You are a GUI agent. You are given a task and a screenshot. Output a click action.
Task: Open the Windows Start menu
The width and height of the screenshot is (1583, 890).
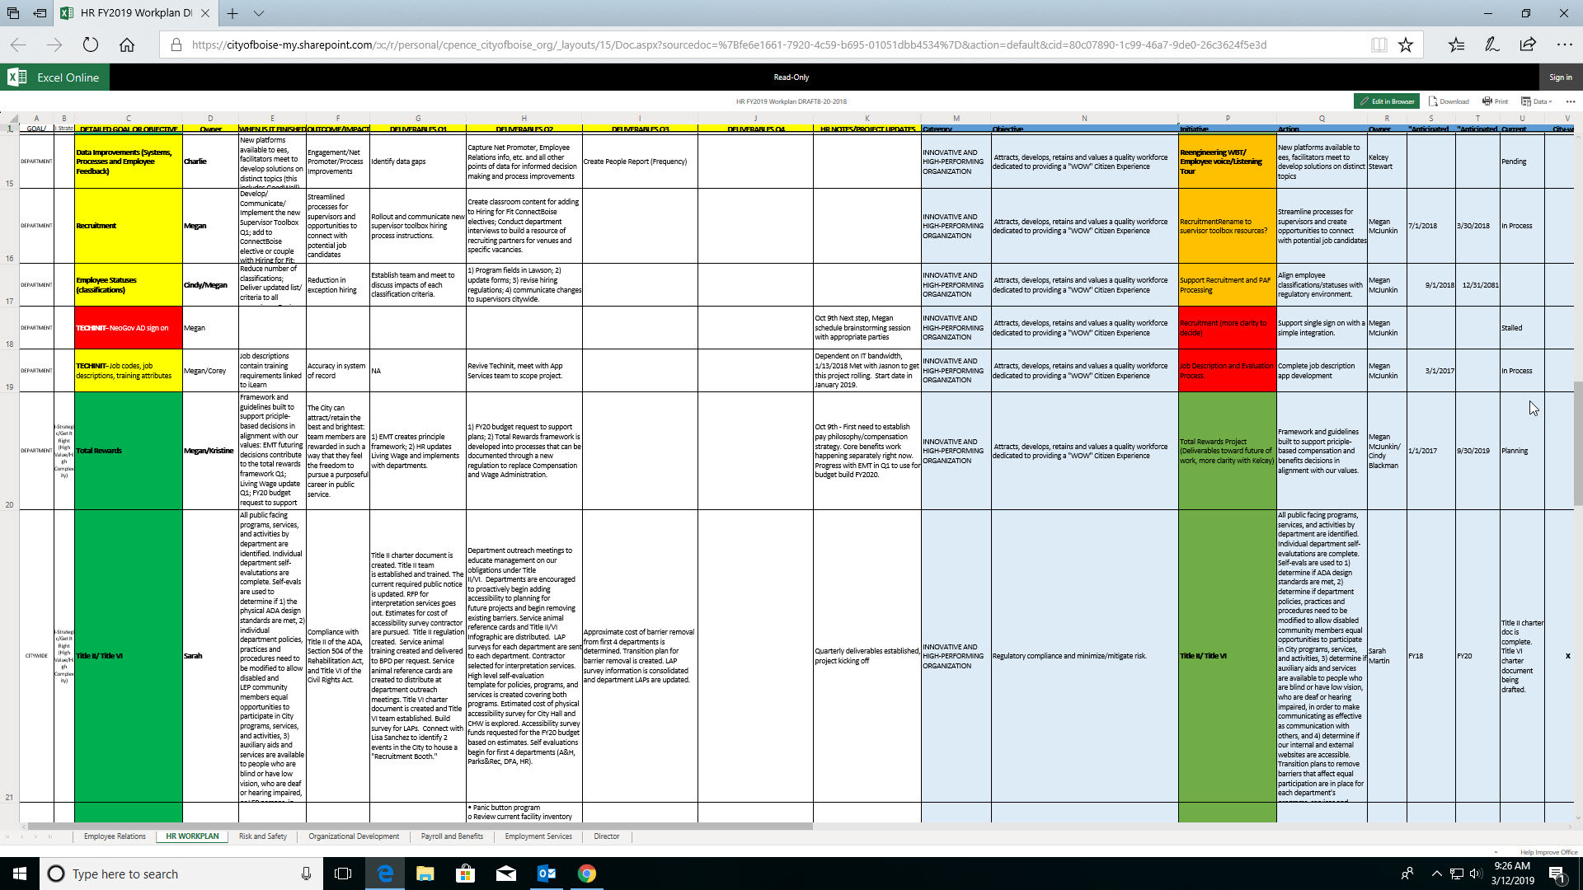click(20, 874)
